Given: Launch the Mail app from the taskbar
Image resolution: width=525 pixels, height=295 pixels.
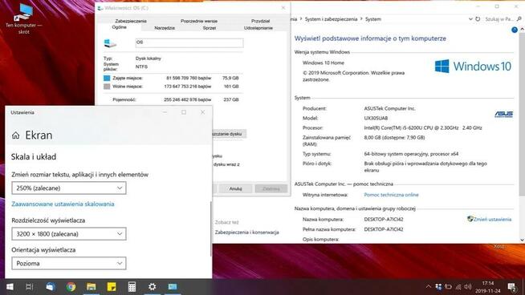Looking at the screenshot, I should (51, 287).
